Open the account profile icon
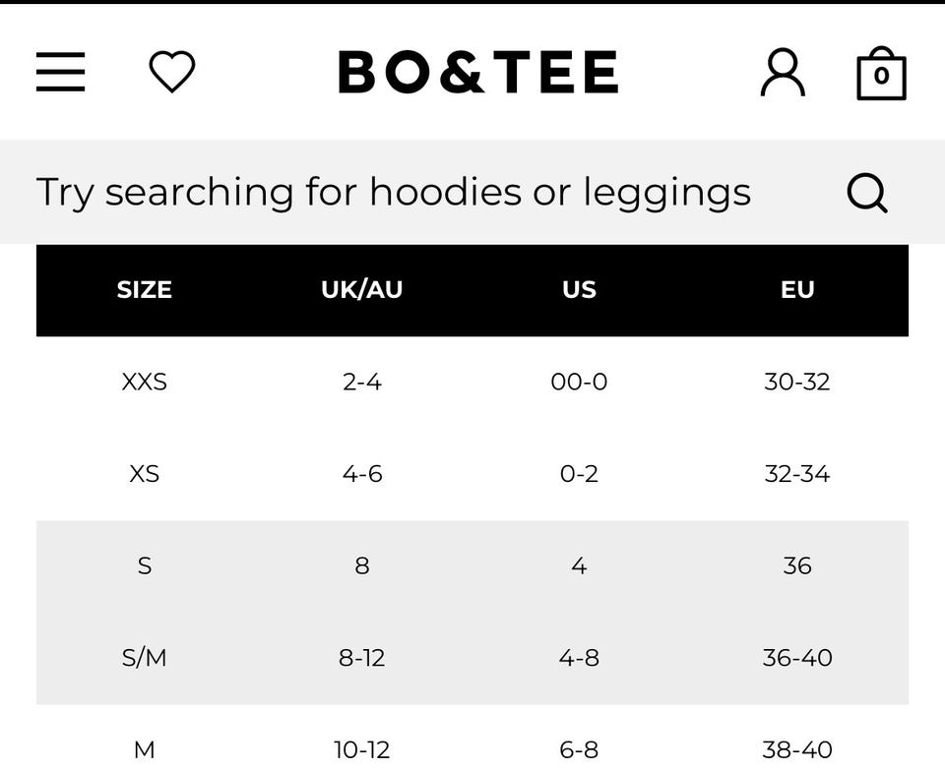Image resolution: width=945 pixels, height=771 pixels. coord(783,73)
